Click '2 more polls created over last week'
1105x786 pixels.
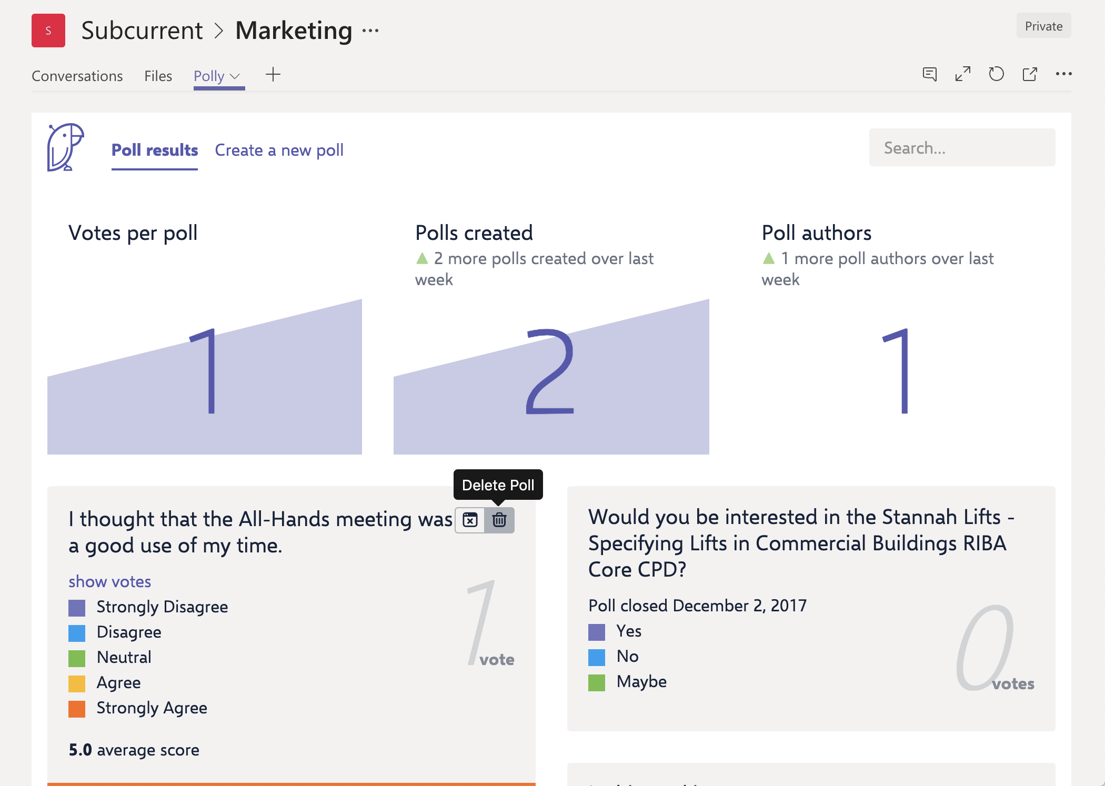coord(534,269)
